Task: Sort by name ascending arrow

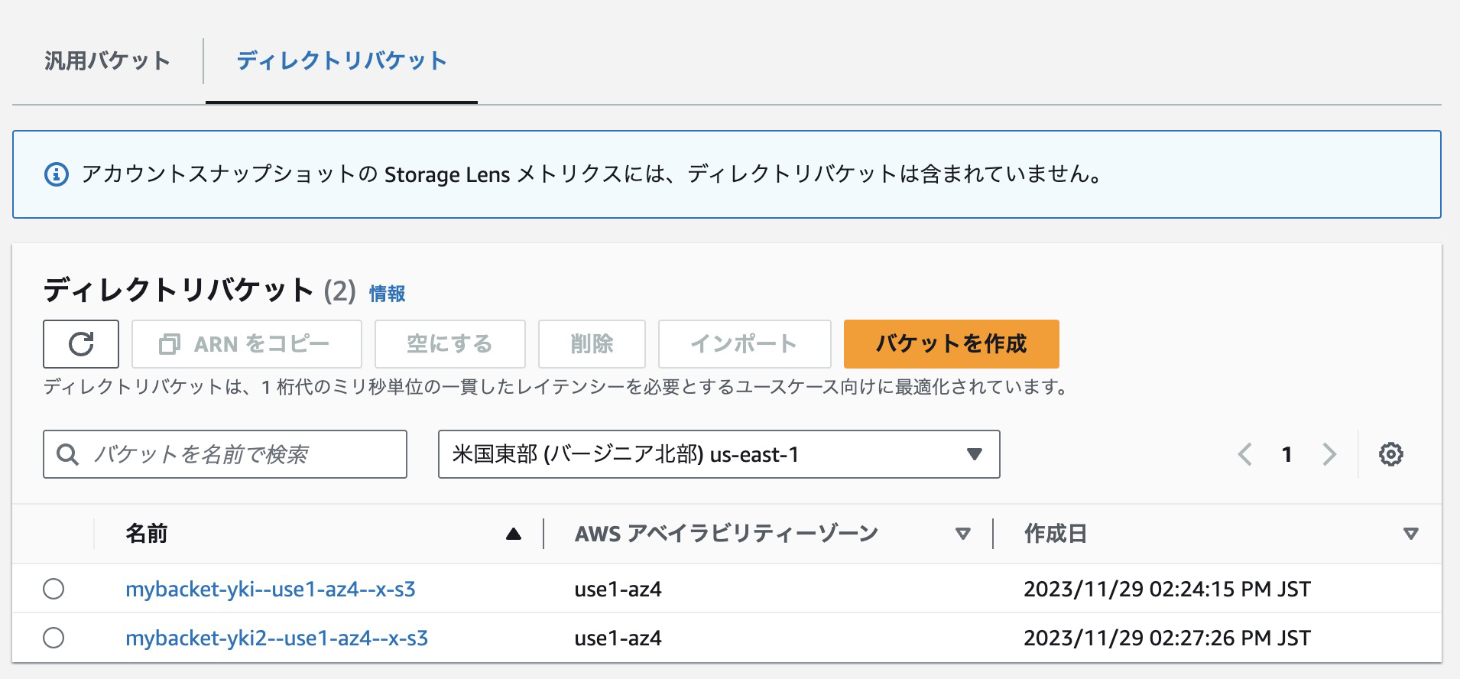Action: [x=513, y=534]
